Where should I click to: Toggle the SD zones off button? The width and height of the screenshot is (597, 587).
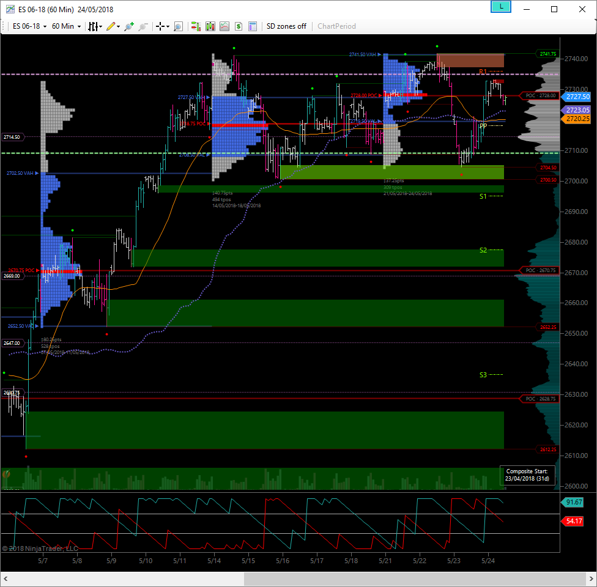[286, 26]
